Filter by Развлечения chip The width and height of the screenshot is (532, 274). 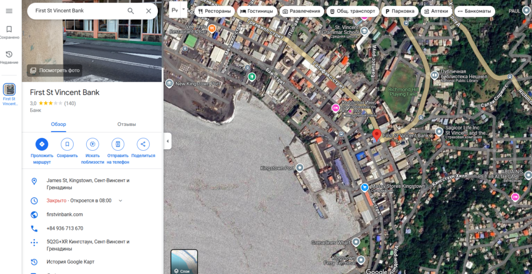coord(301,11)
